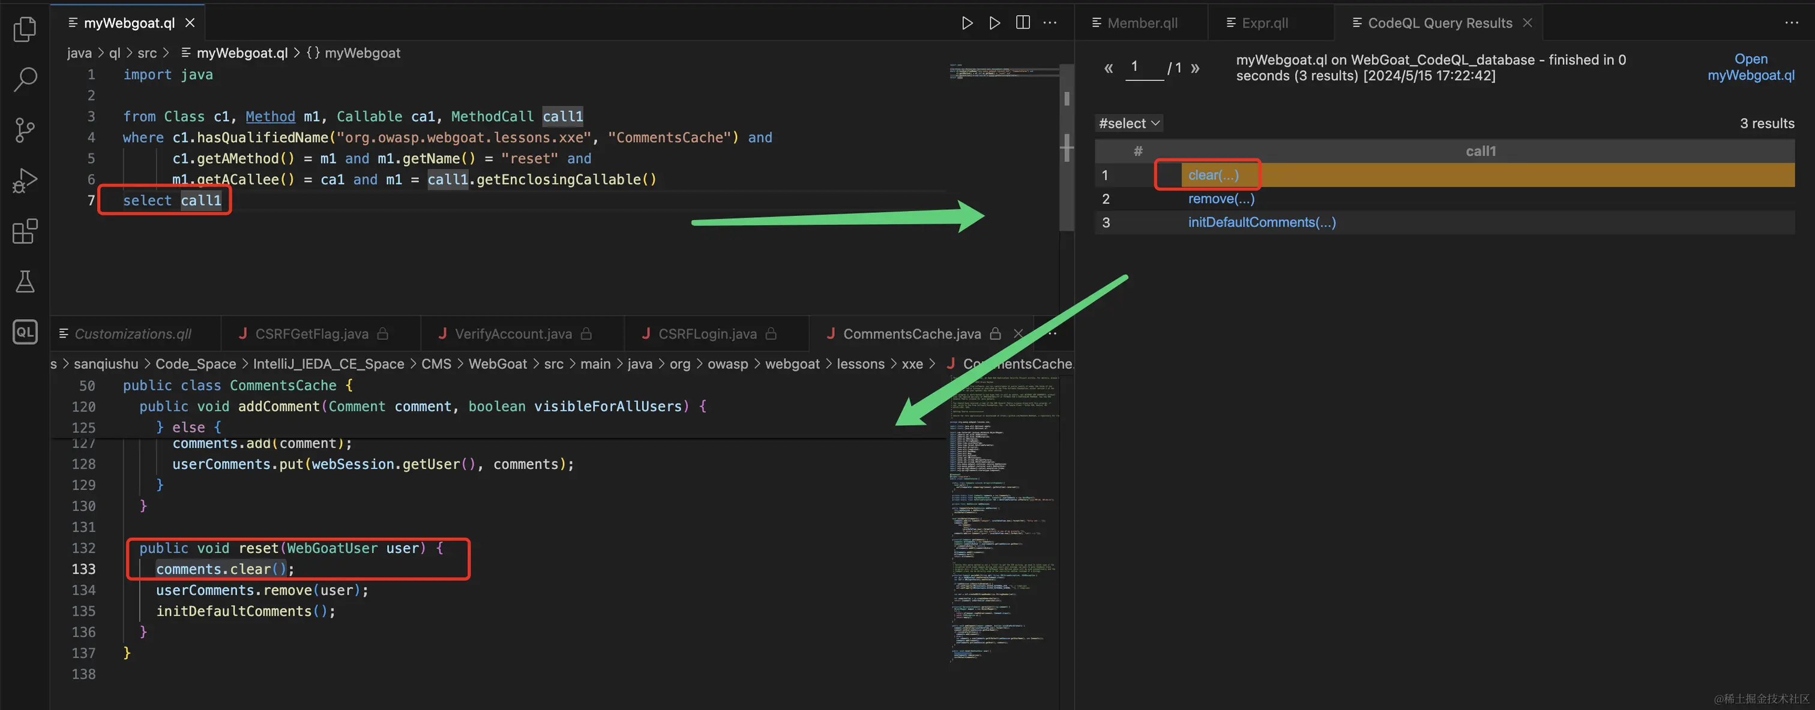Image resolution: width=1815 pixels, height=710 pixels.
Task: Click the 'Method' type link on line 3
Action: click(270, 116)
